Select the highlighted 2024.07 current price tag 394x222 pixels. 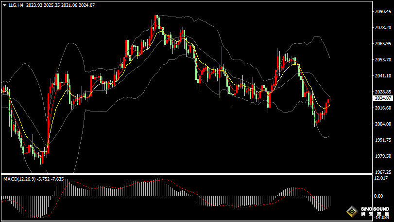click(x=382, y=98)
